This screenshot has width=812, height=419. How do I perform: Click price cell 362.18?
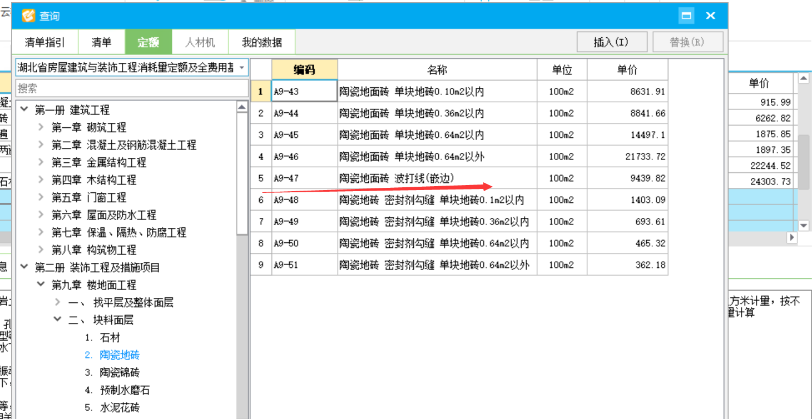click(x=627, y=265)
